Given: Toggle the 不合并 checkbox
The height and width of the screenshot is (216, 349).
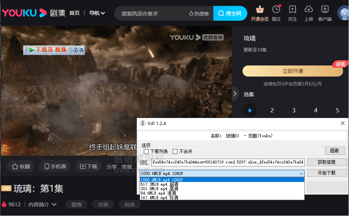Looking at the screenshot, I should pyautogui.click(x=175, y=151).
